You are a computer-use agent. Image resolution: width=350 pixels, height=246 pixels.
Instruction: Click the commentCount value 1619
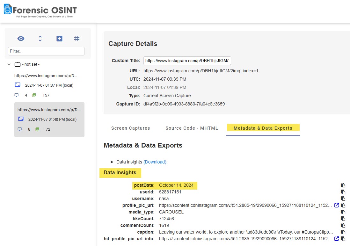click(164, 226)
